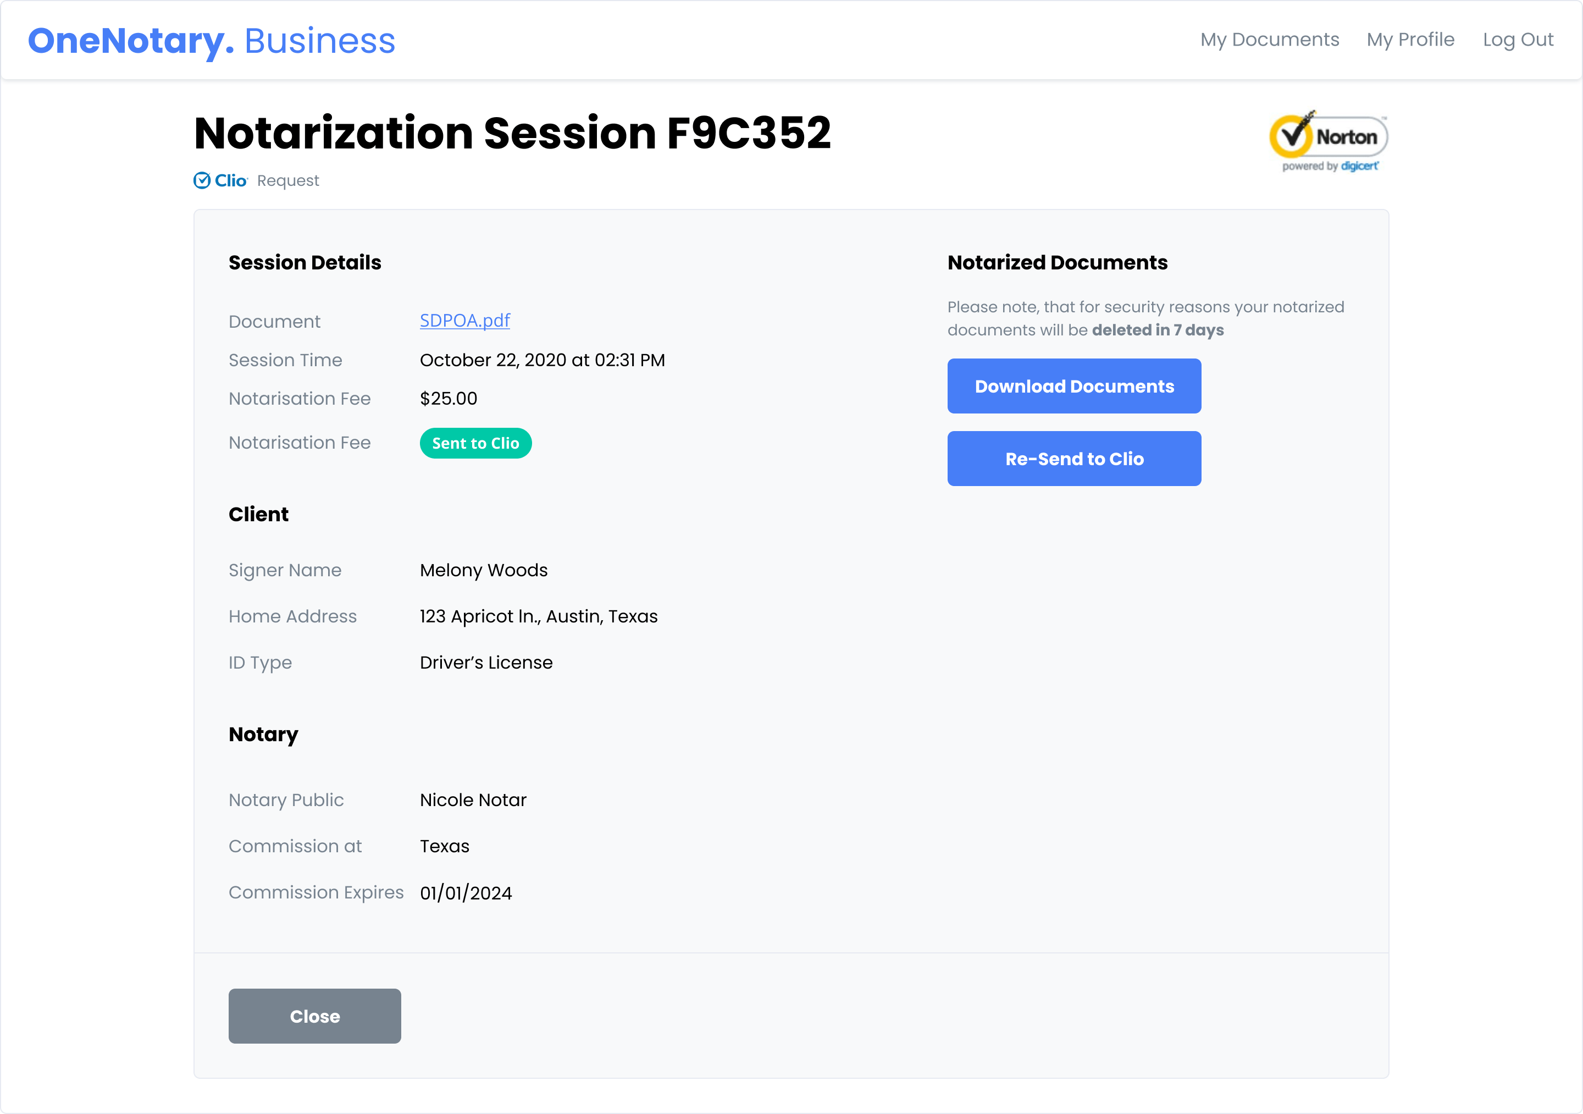Select the signer name Melony Woods

[483, 570]
